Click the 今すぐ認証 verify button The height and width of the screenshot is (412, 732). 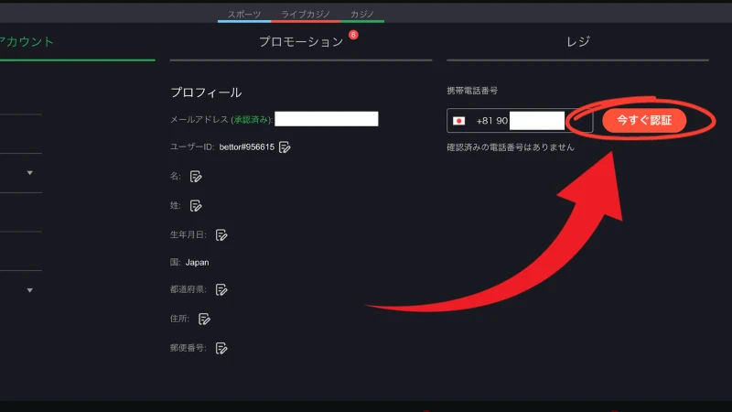[644, 121]
